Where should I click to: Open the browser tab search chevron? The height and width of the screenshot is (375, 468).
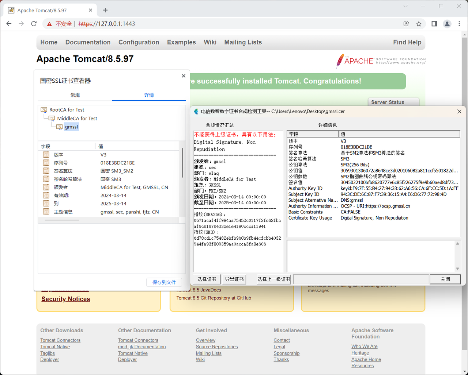point(405,6)
